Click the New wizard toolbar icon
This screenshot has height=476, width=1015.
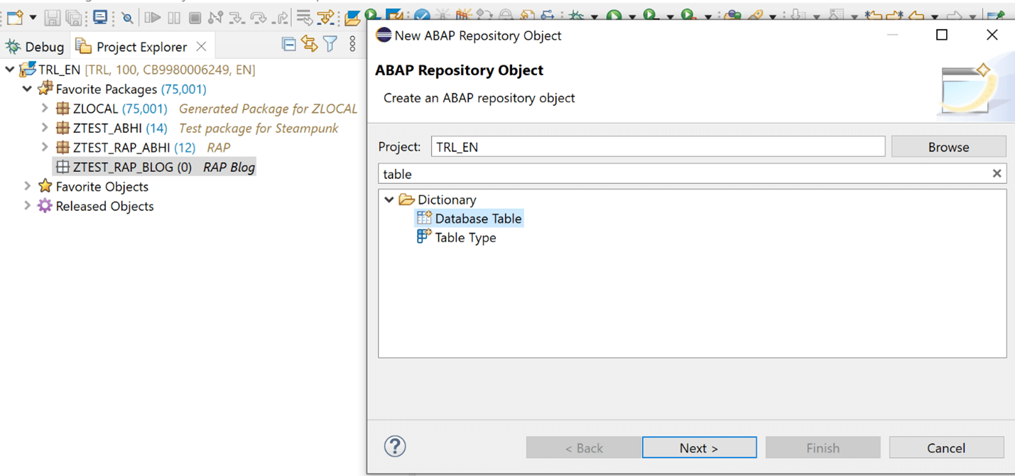coord(15,17)
